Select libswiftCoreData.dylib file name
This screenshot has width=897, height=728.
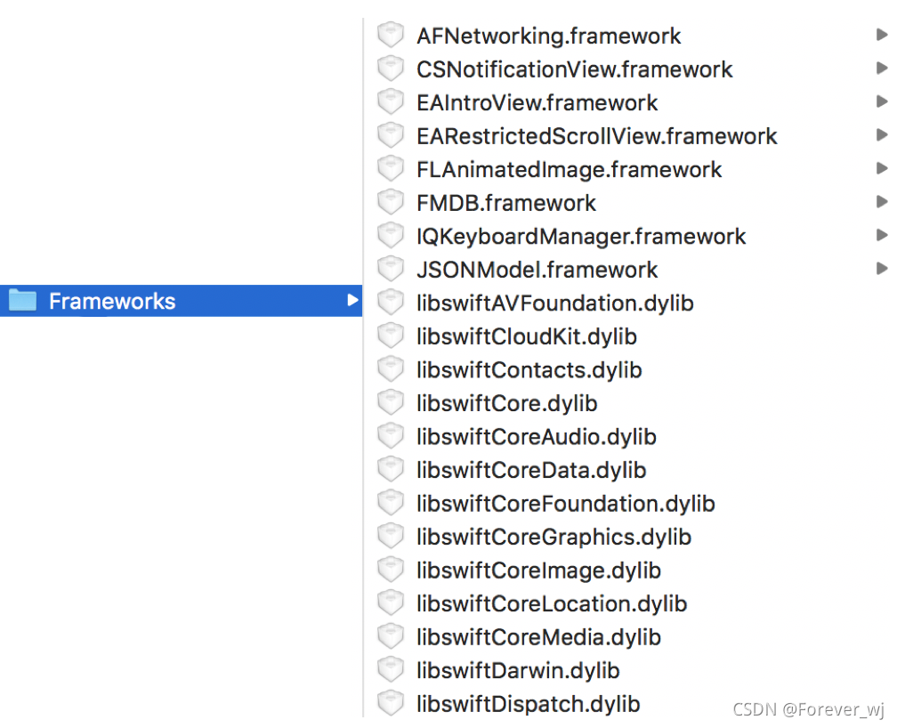(x=531, y=470)
